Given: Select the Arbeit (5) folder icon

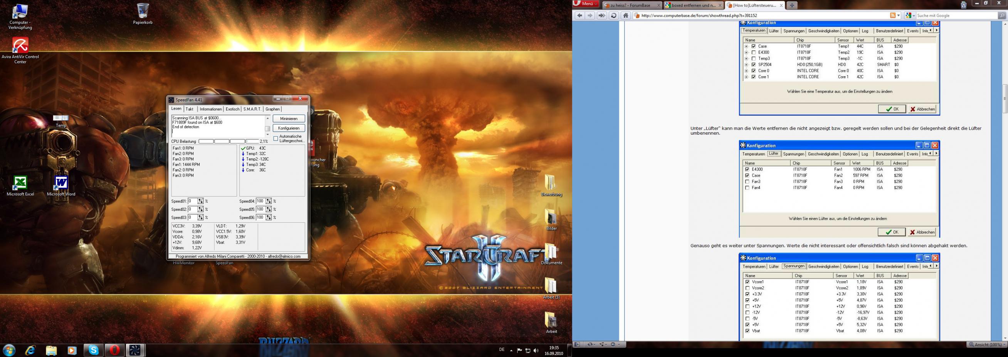Looking at the screenshot, I should click(x=551, y=289).
